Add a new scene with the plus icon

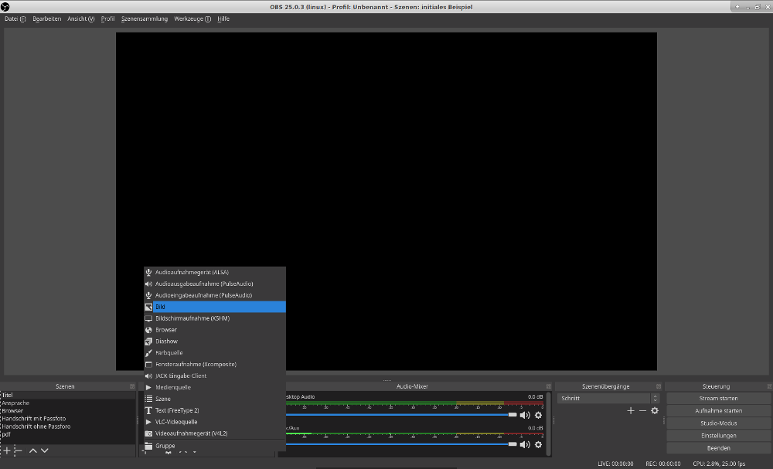point(7,450)
